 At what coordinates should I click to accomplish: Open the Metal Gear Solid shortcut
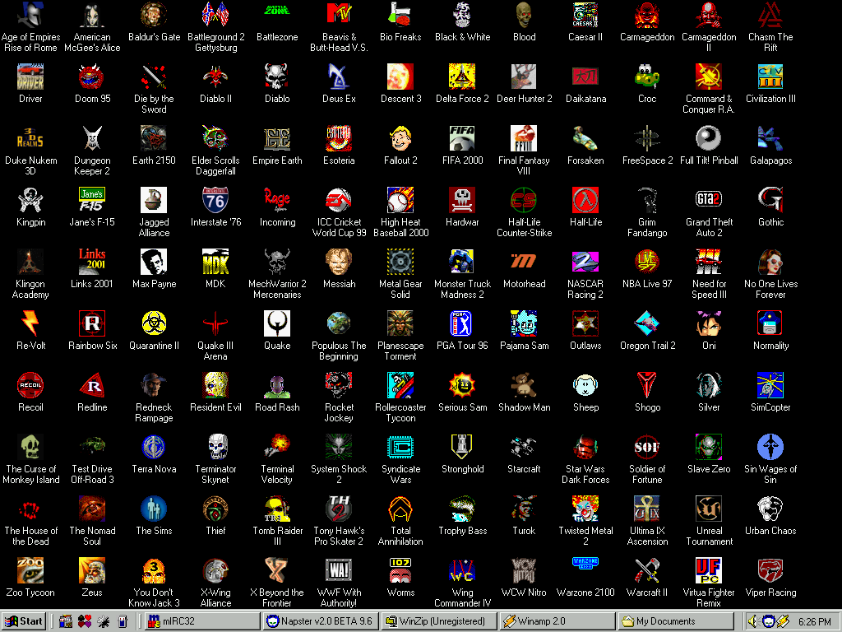pos(400,263)
